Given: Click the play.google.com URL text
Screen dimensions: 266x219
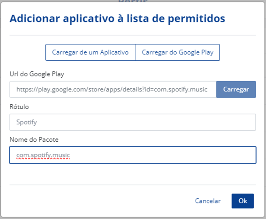Looking at the screenshot, I should point(112,89).
